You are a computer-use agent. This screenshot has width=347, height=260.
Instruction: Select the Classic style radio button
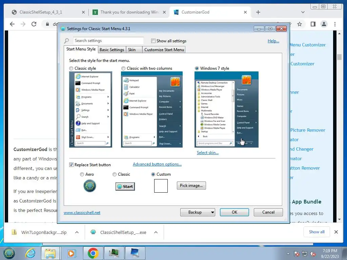tap(71, 68)
